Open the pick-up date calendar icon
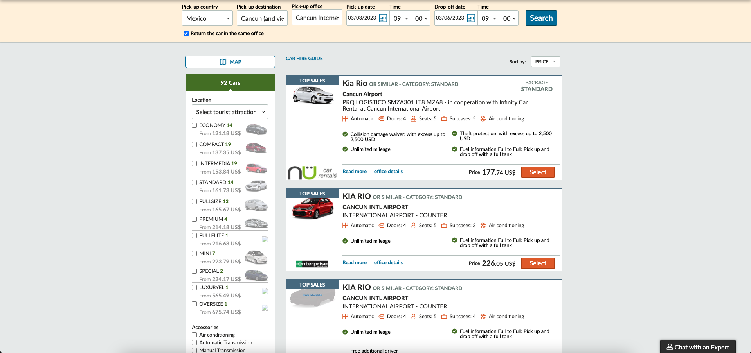751x353 pixels. [383, 18]
